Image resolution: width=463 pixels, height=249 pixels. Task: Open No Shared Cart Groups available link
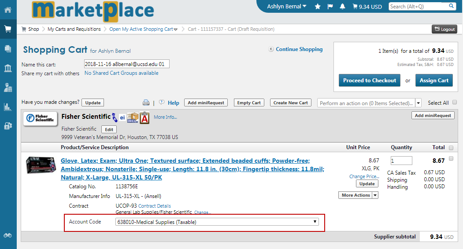121,73
